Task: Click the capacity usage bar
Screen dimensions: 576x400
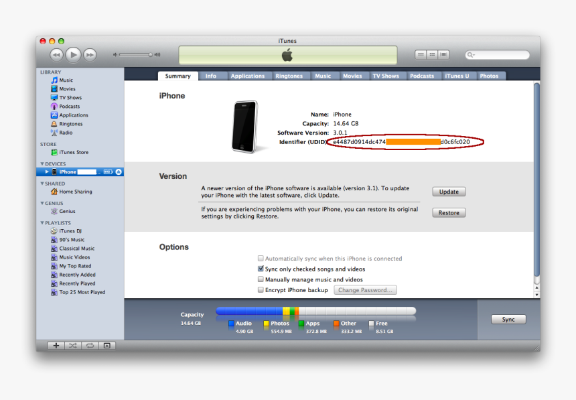Action: (316, 311)
